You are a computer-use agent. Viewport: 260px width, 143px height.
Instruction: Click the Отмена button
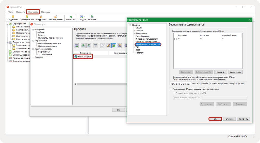pos(229,119)
